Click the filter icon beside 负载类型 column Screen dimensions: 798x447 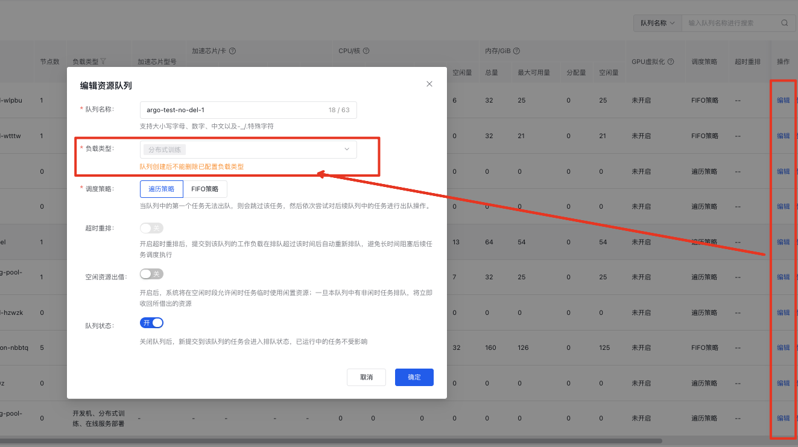[103, 62]
